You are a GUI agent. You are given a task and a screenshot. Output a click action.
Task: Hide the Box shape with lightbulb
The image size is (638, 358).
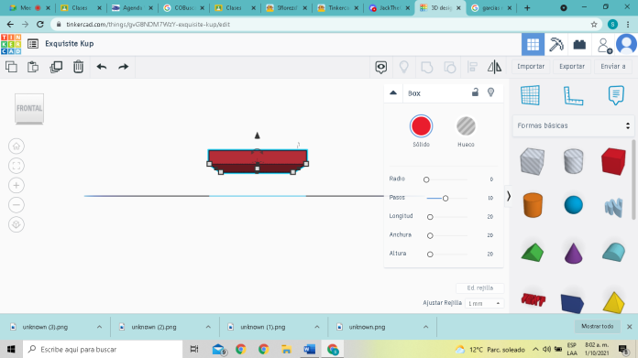[x=491, y=92]
